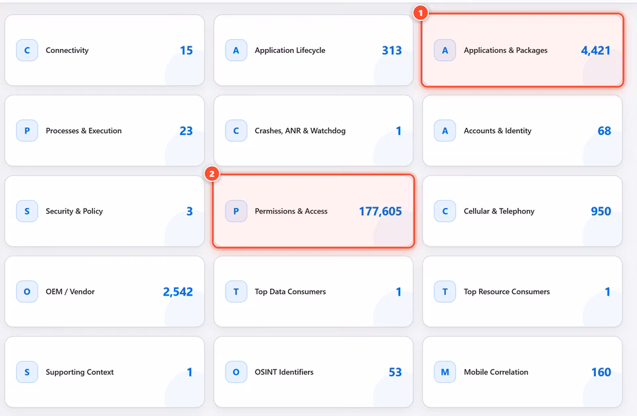The width and height of the screenshot is (637, 416).
Task: Click the OSINT Identifiers O icon
Action: 236,372
